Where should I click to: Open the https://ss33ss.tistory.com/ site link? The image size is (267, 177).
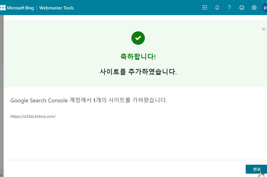tap(33, 116)
